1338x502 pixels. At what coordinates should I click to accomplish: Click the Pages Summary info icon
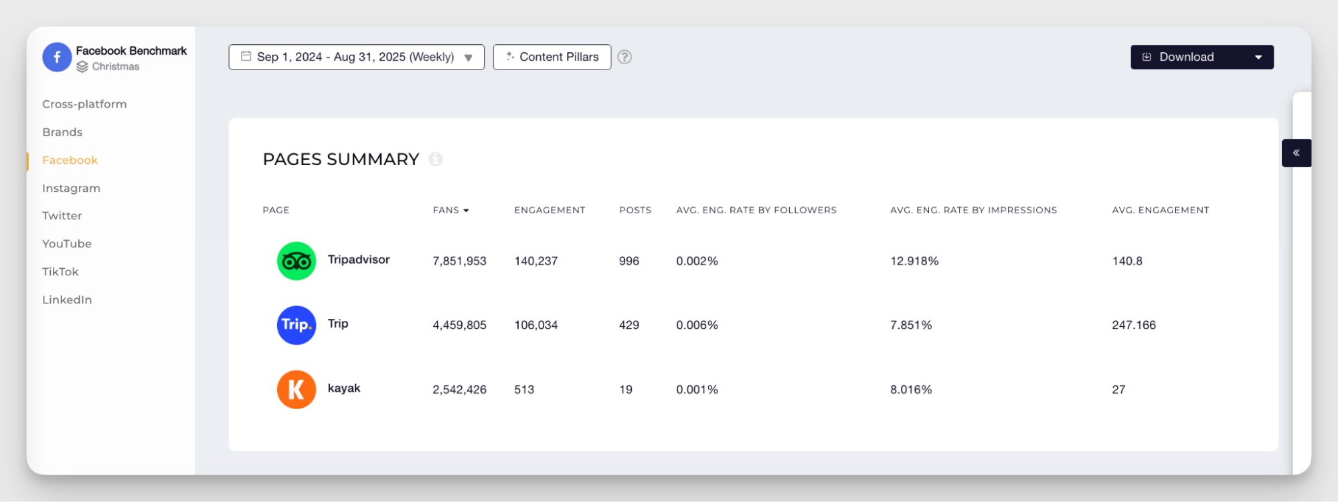[436, 159]
